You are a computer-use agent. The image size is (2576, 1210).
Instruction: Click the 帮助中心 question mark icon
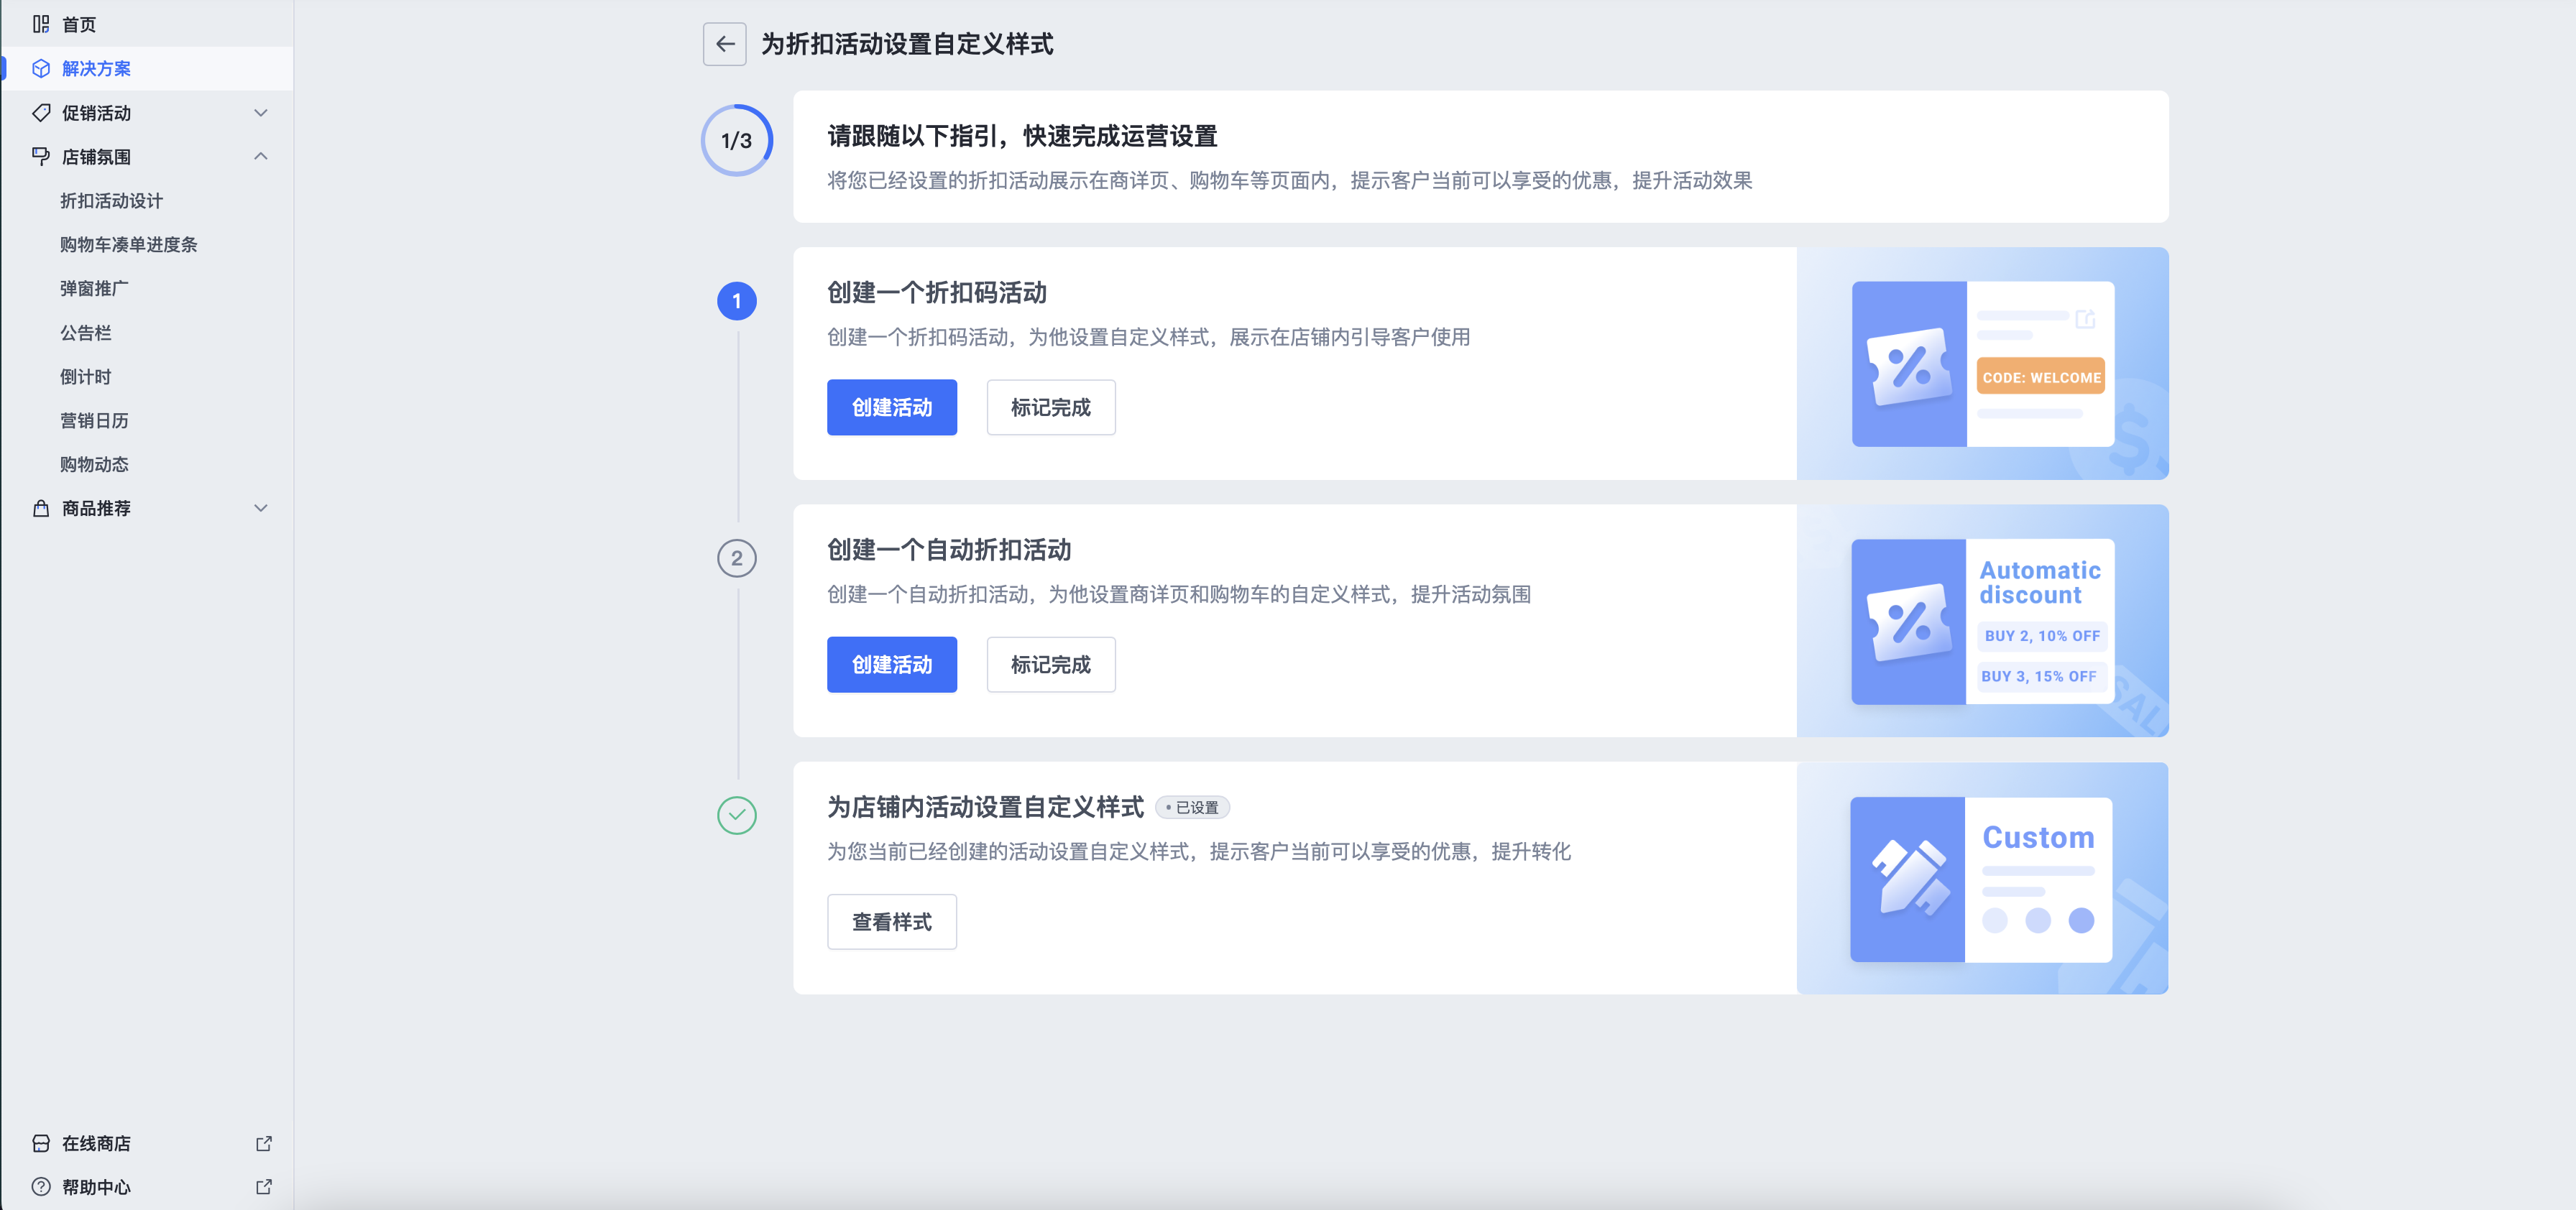click(41, 1187)
